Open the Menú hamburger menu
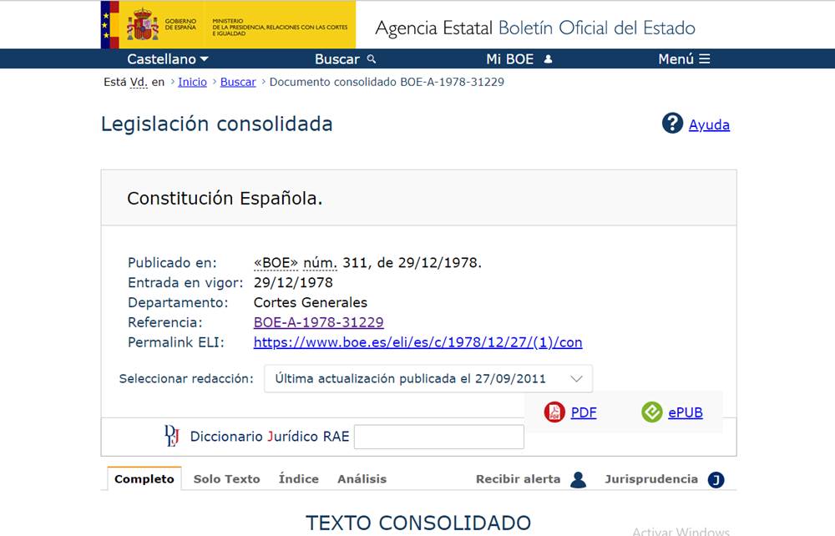This screenshot has width=835, height=536. tap(684, 59)
